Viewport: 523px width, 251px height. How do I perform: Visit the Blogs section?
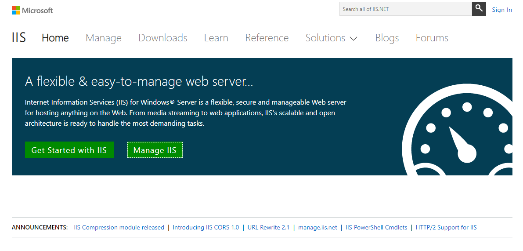(x=387, y=38)
